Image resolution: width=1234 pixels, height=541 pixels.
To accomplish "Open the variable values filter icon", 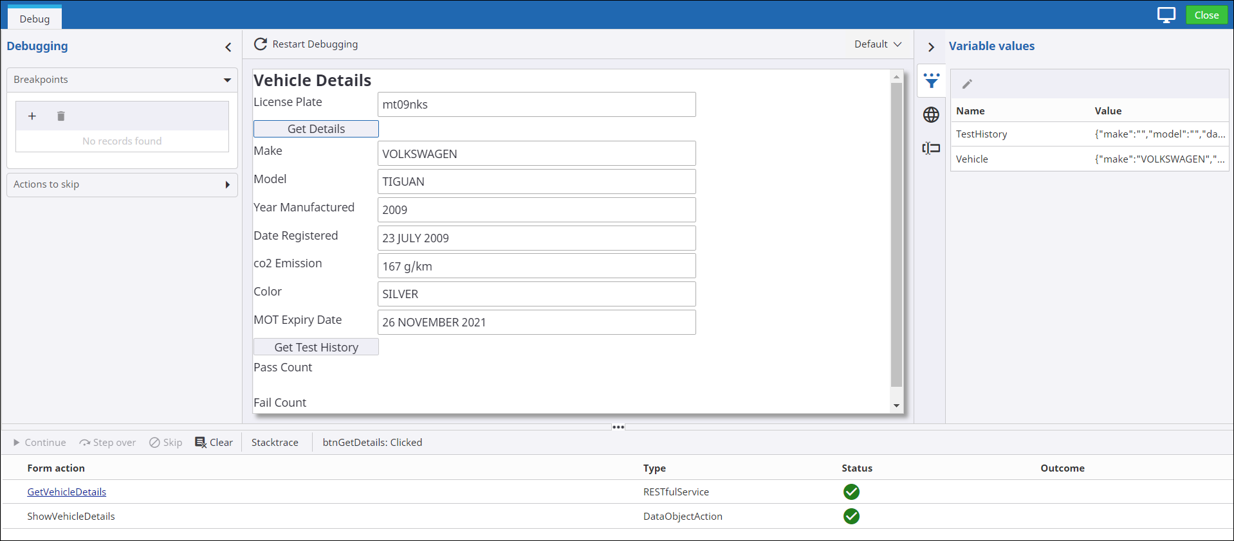I will coord(931,81).
